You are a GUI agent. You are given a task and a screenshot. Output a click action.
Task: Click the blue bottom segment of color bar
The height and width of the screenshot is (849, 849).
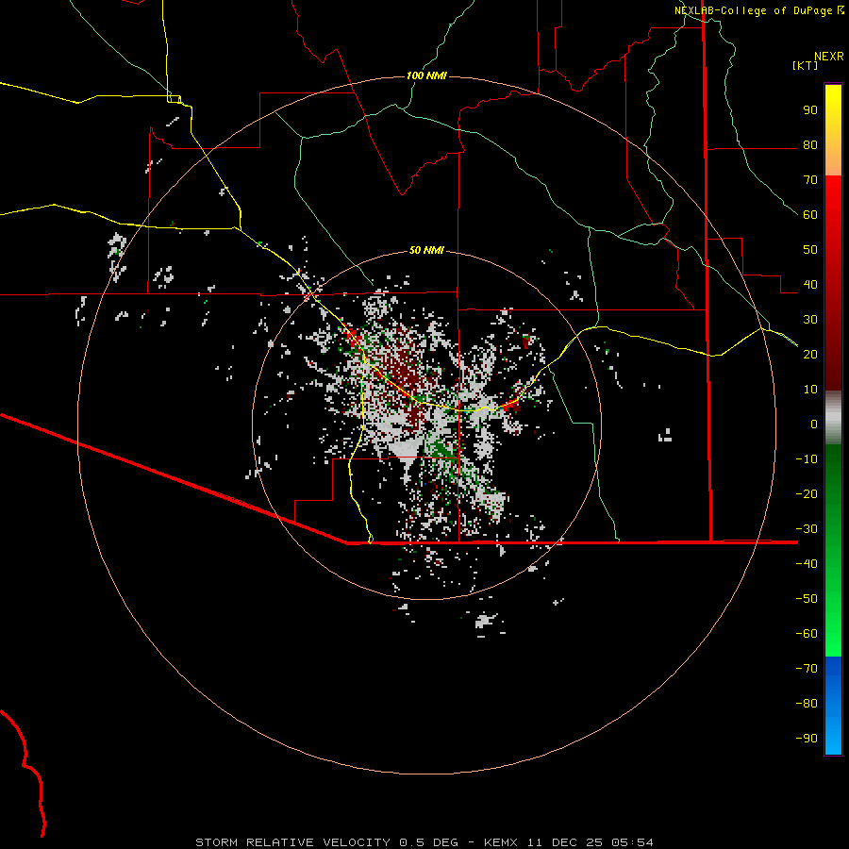pos(833,706)
